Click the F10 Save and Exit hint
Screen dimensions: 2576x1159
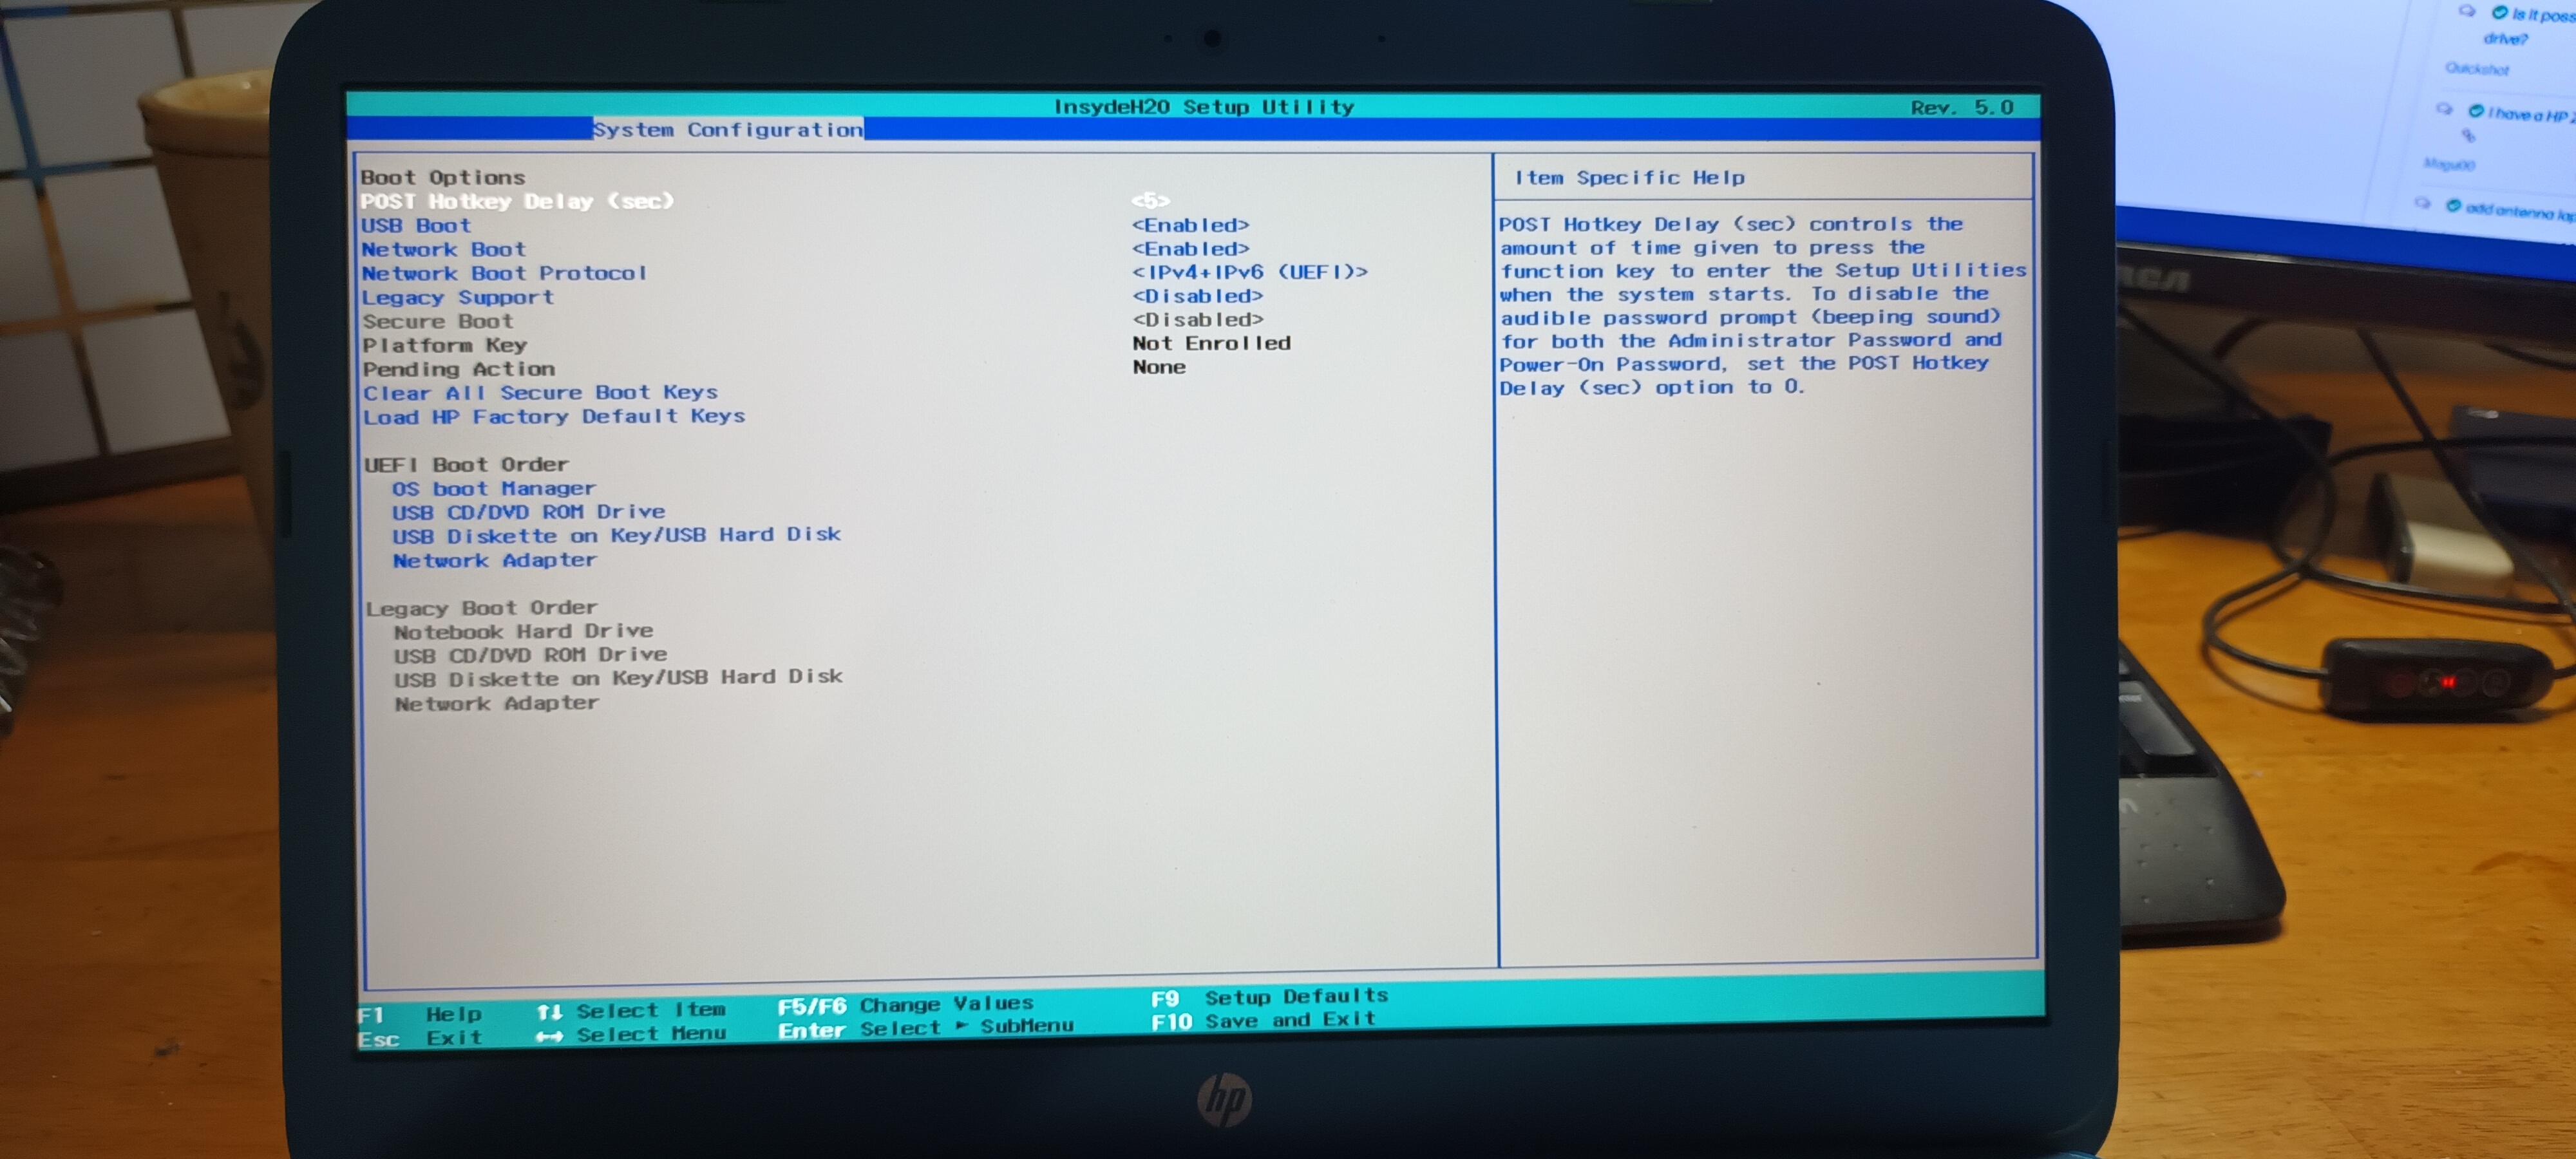pyautogui.click(x=1262, y=1021)
